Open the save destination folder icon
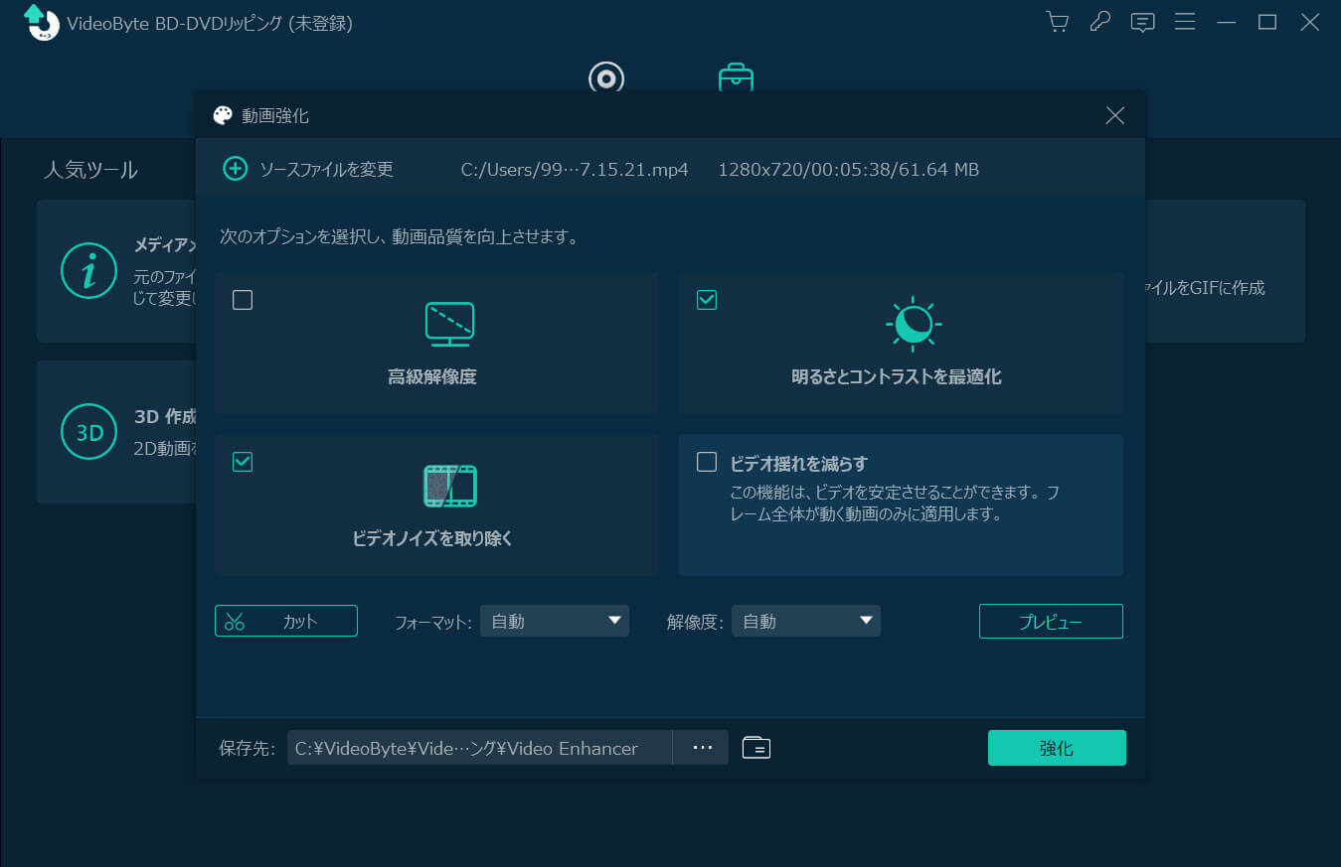 point(755,747)
